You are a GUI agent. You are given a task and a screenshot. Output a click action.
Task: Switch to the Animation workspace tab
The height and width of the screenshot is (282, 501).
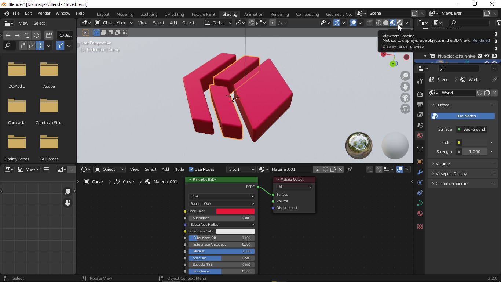[x=253, y=14]
